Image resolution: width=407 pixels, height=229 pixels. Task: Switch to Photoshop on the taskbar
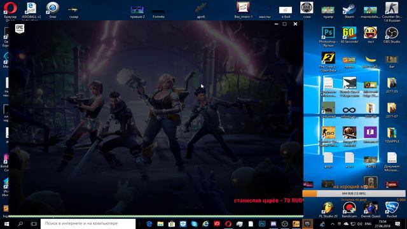tap(262, 224)
